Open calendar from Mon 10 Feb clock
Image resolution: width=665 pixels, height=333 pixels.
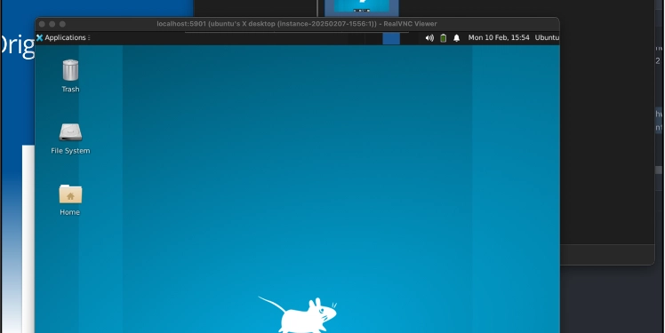click(x=499, y=37)
